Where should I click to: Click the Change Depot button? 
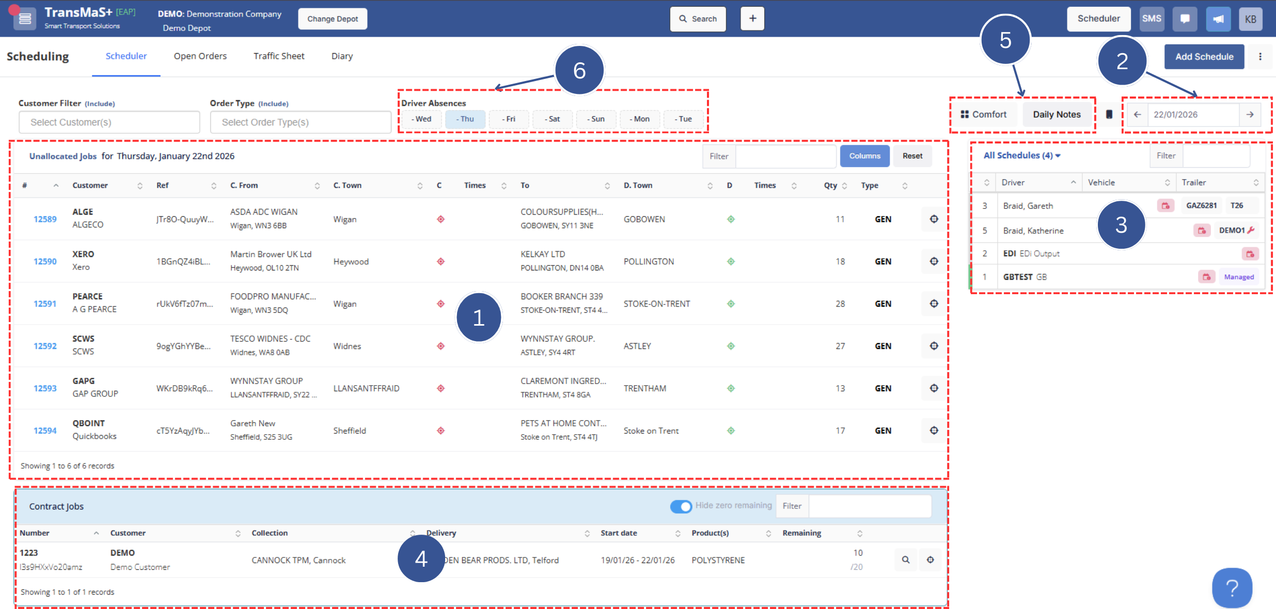[332, 19]
